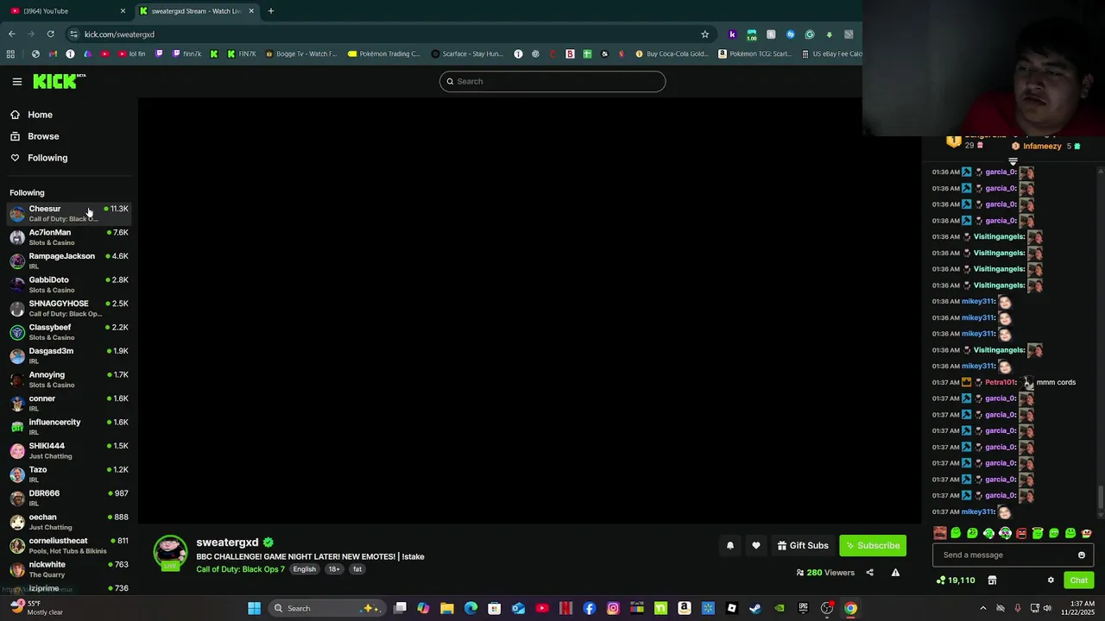This screenshot has height=621, width=1105.
Task: Open Annoying channel
Action: tap(69, 379)
